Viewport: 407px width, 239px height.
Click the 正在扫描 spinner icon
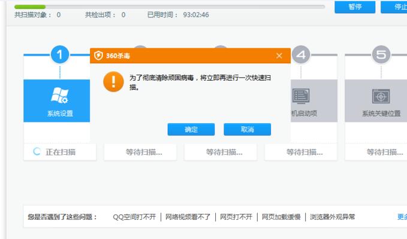coord(37,152)
